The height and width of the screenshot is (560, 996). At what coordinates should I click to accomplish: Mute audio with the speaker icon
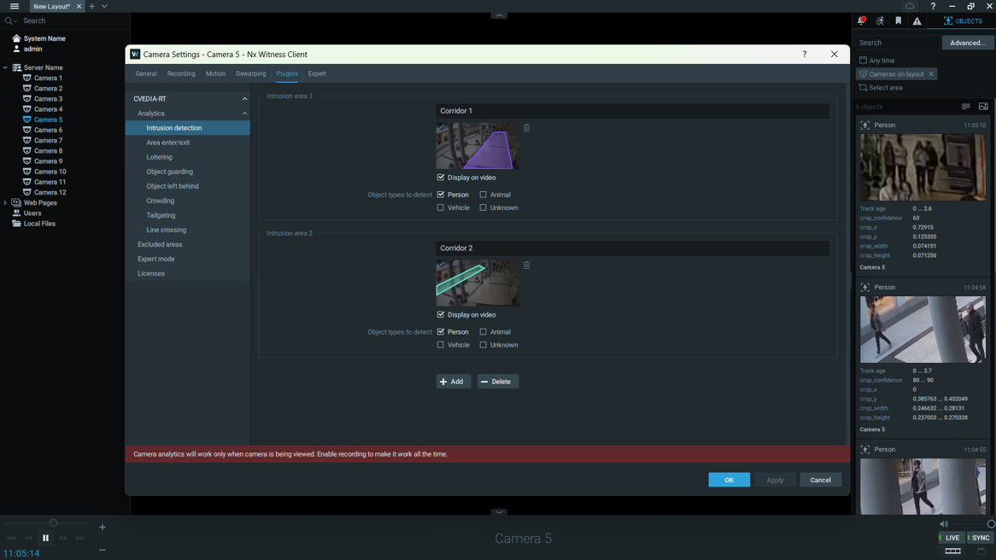[x=944, y=524]
